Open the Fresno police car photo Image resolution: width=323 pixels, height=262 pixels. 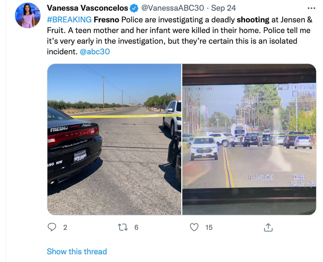[114, 139]
